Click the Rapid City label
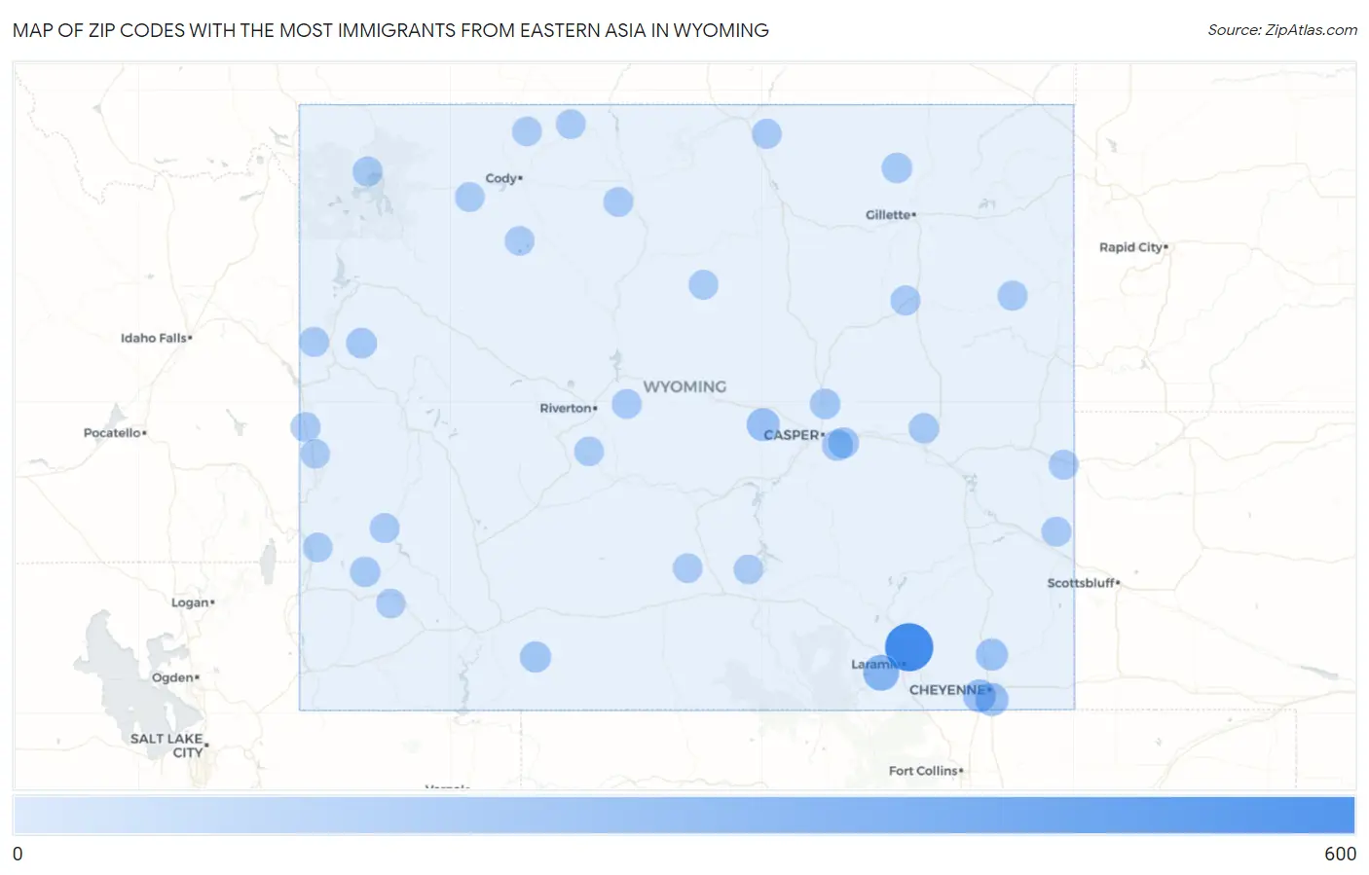Screen dimensions: 1369x875 tap(1133, 247)
